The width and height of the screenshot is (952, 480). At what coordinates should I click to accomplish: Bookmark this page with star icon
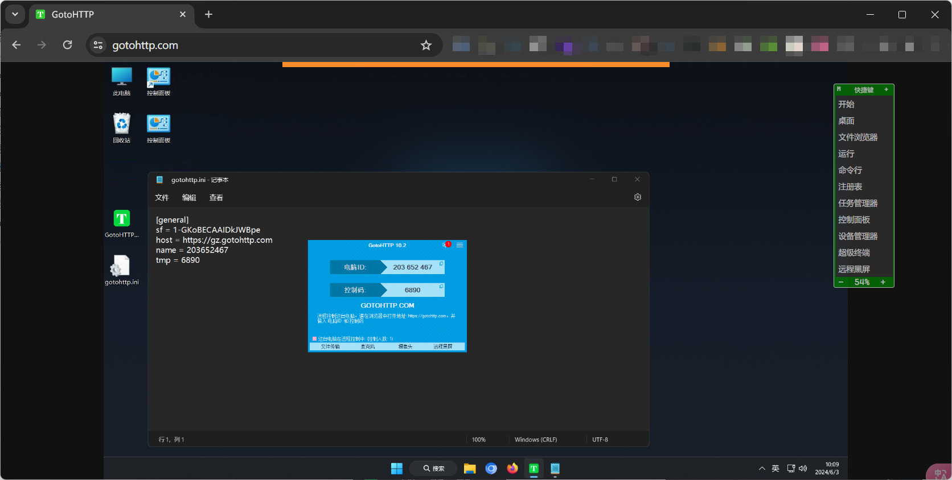coord(426,45)
